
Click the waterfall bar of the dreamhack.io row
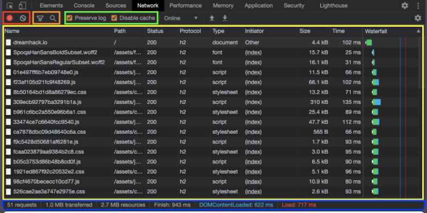tap(369, 42)
